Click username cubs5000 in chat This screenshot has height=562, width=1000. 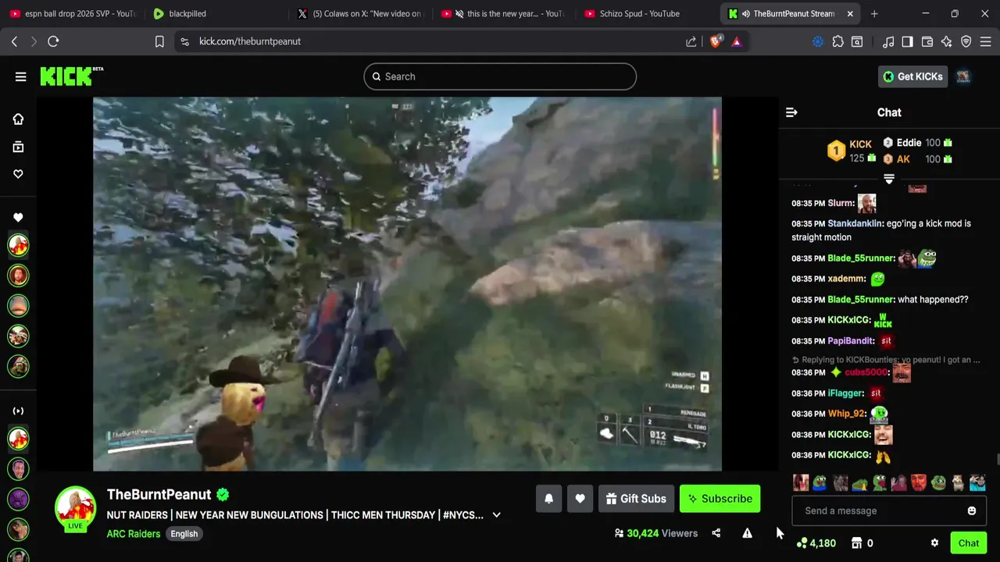(866, 372)
